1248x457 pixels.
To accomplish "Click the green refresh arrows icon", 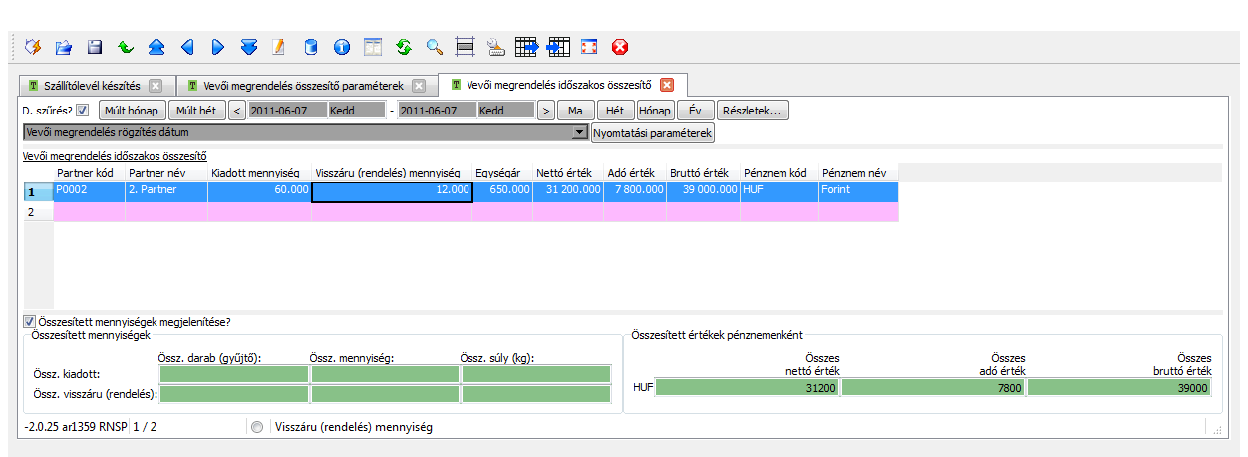I will (403, 46).
